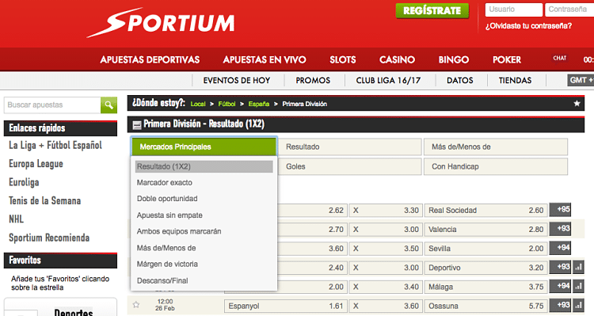Bet on Valencia at 2.80

(x=486, y=229)
